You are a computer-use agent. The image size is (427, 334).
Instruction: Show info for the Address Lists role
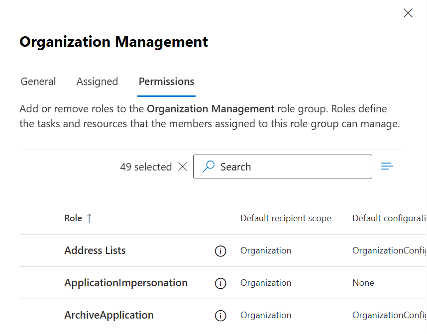[220, 251]
